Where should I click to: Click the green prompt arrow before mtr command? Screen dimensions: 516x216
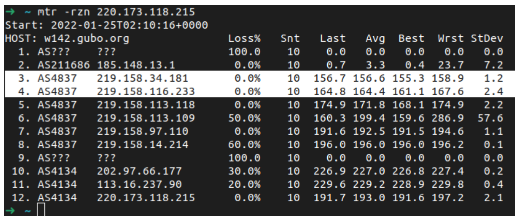pyautogui.click(x=10, y=9)
